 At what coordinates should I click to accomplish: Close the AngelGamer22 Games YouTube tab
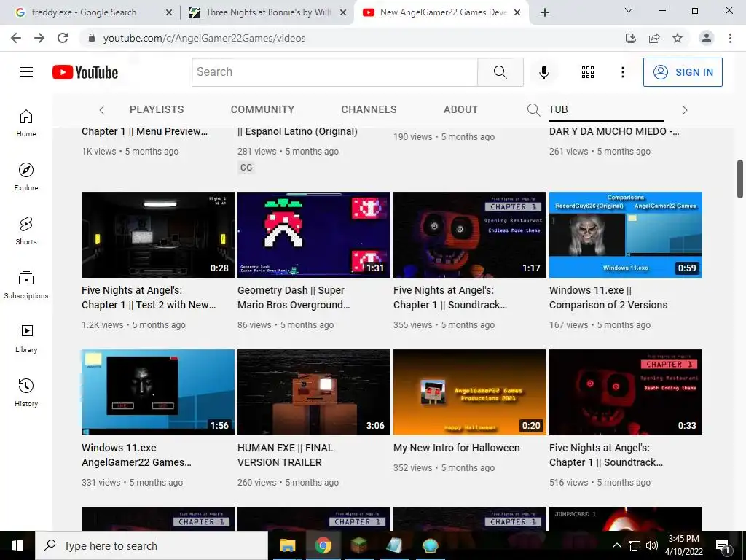518,12
